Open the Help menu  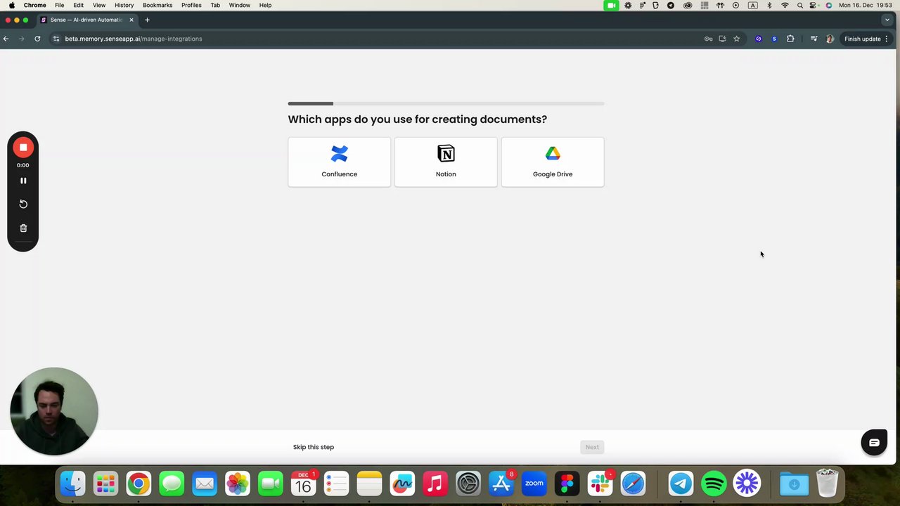pyautogui.click(x=265, y=5)
